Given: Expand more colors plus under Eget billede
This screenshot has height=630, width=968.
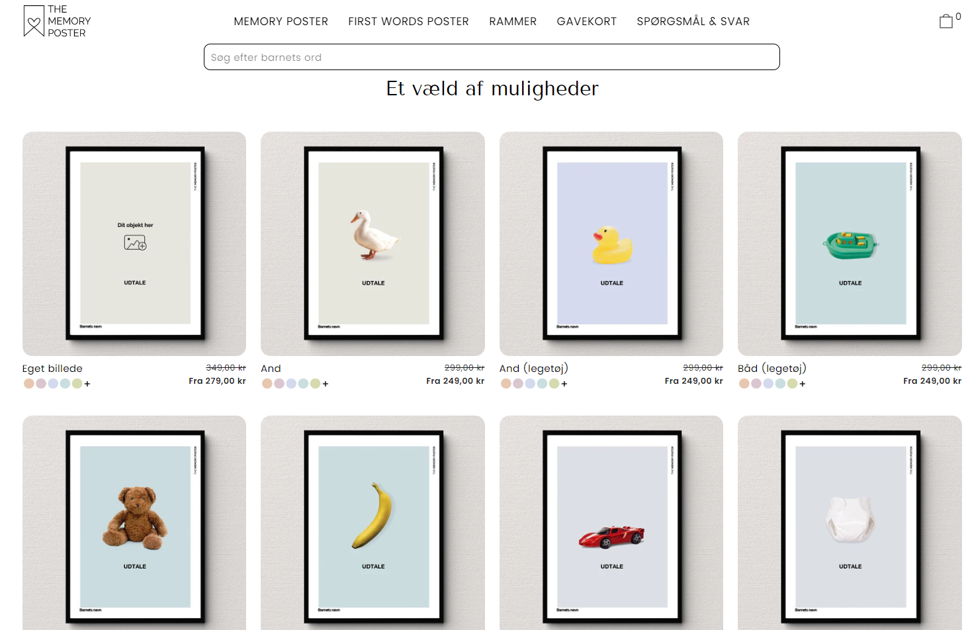Looking at the screenshot, I should click(87, 384).
